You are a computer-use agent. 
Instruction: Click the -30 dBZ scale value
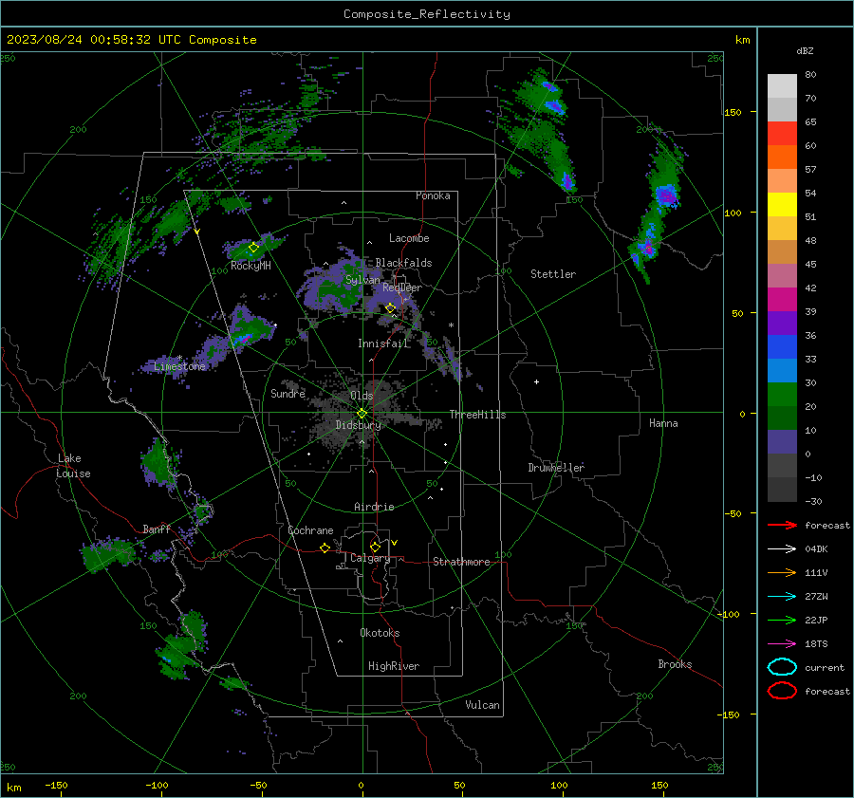click(813, 501)
